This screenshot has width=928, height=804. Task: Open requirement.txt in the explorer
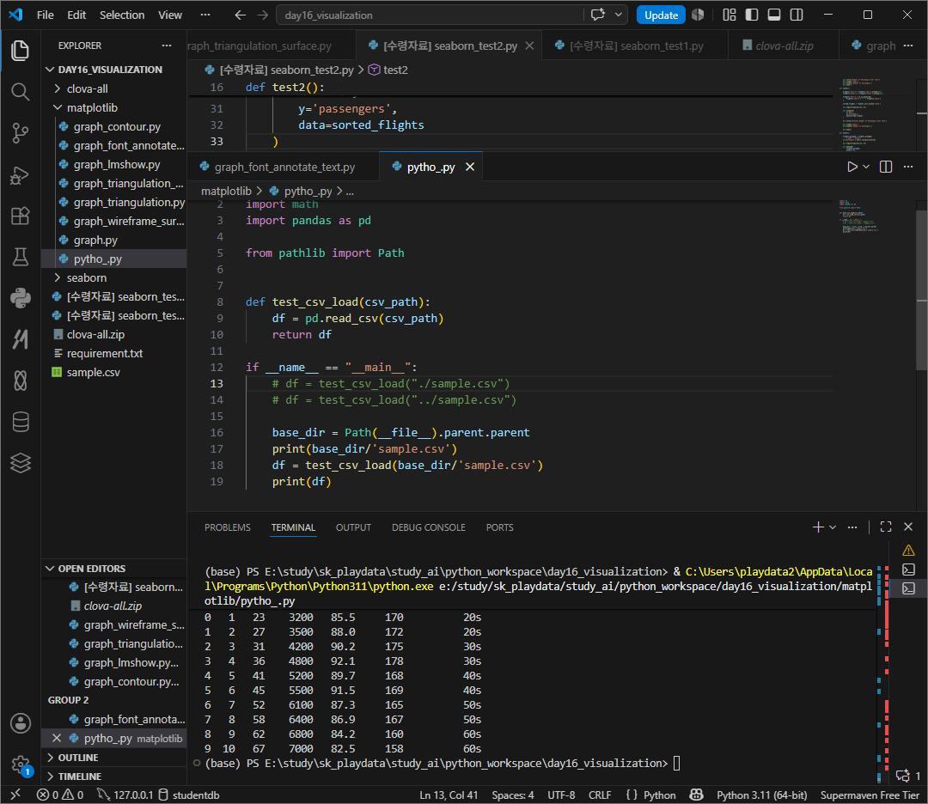[104, 353]
